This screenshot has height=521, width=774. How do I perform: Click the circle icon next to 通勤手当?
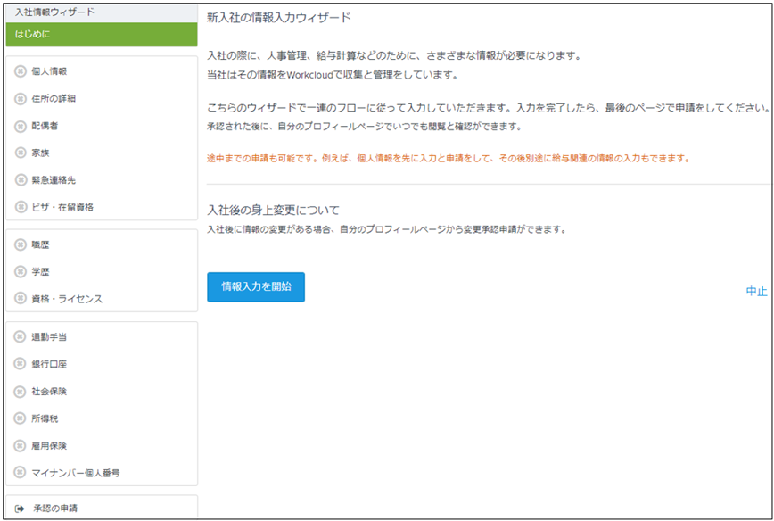21,337
